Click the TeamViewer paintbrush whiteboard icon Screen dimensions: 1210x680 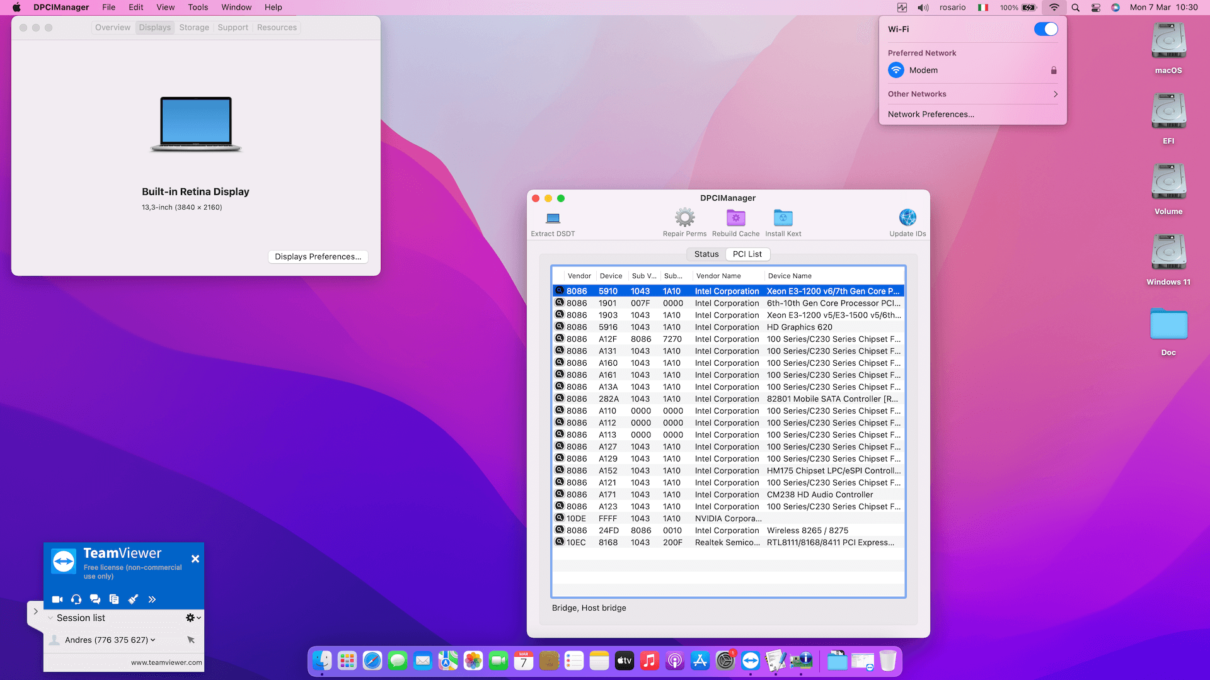click(x=133, y=599)
